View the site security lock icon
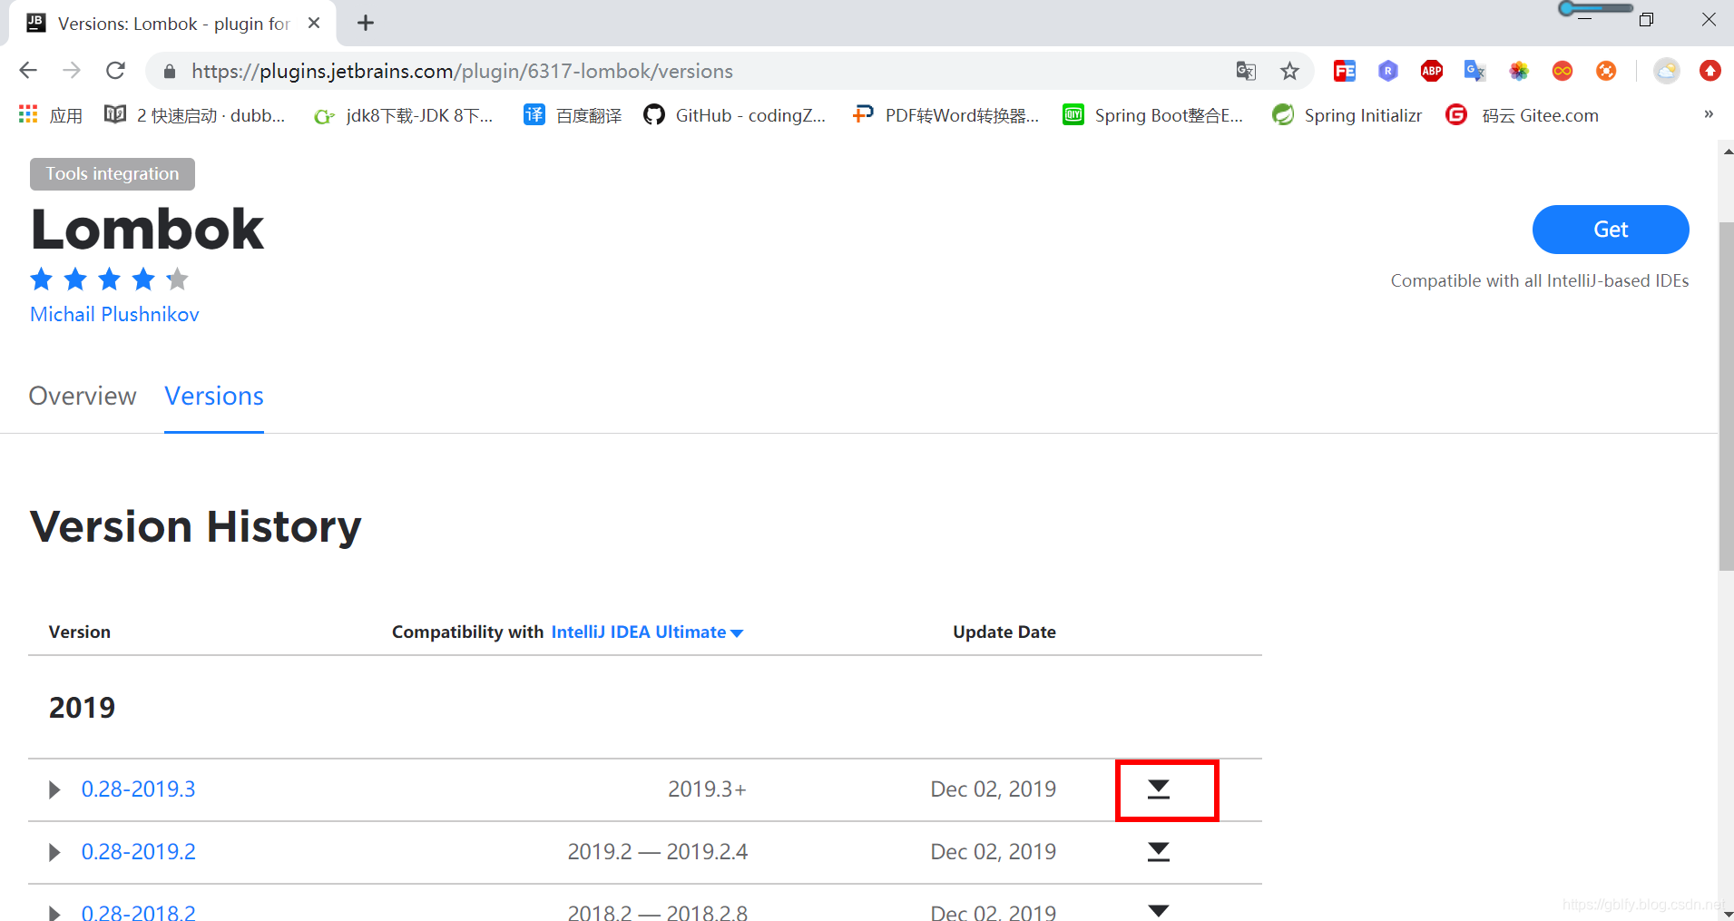 click(x=169, y=71)
